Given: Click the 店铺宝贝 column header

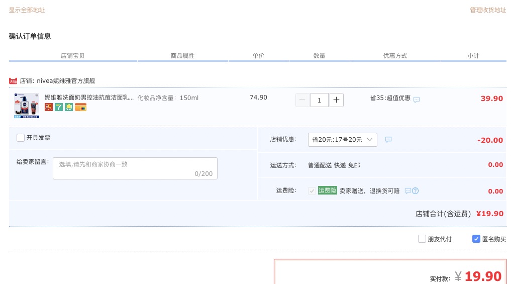Looking at the screenshot, I should point(73,56).
